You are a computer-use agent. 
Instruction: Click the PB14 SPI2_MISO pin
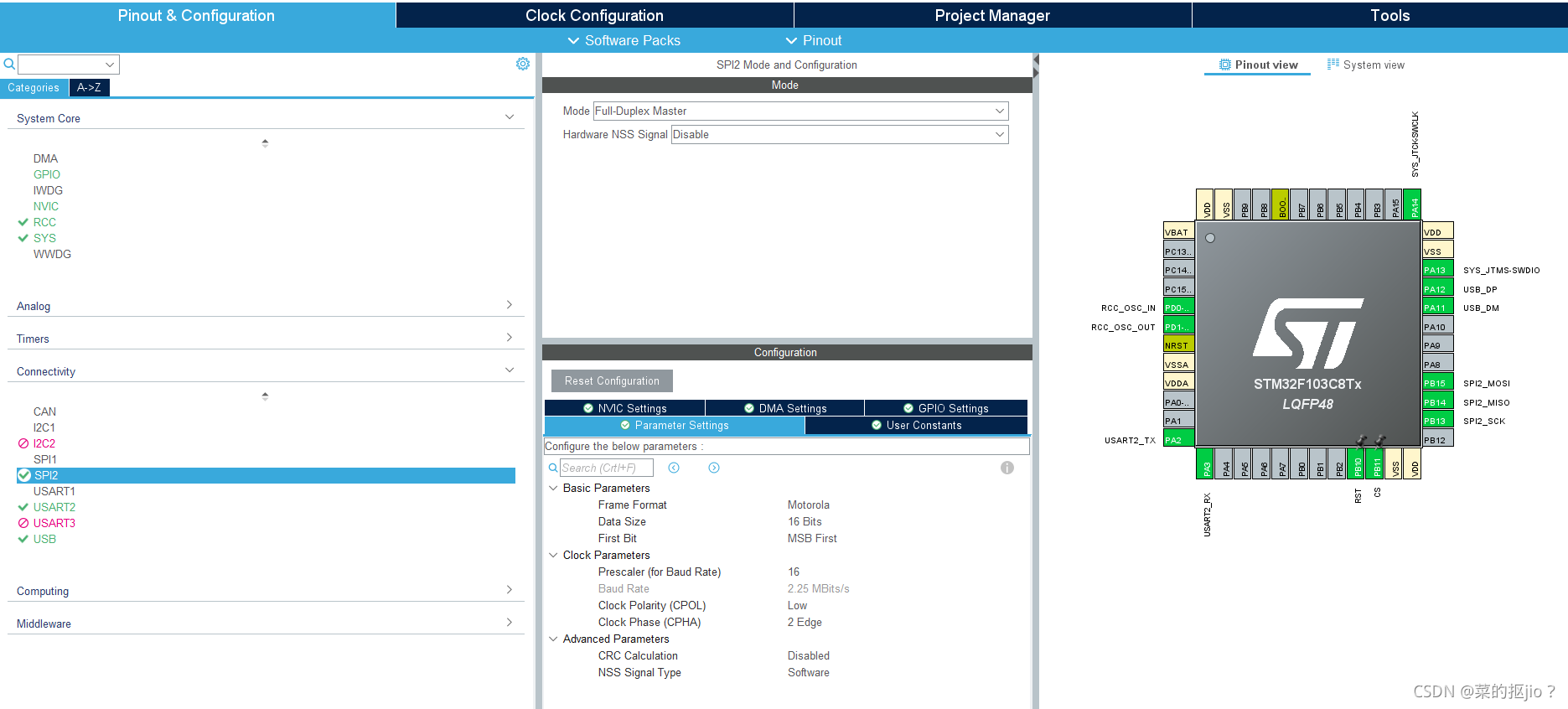(1437, 402)
